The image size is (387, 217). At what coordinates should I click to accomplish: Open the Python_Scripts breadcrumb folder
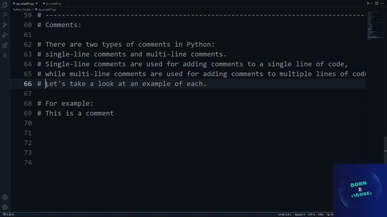coord(22,10)
